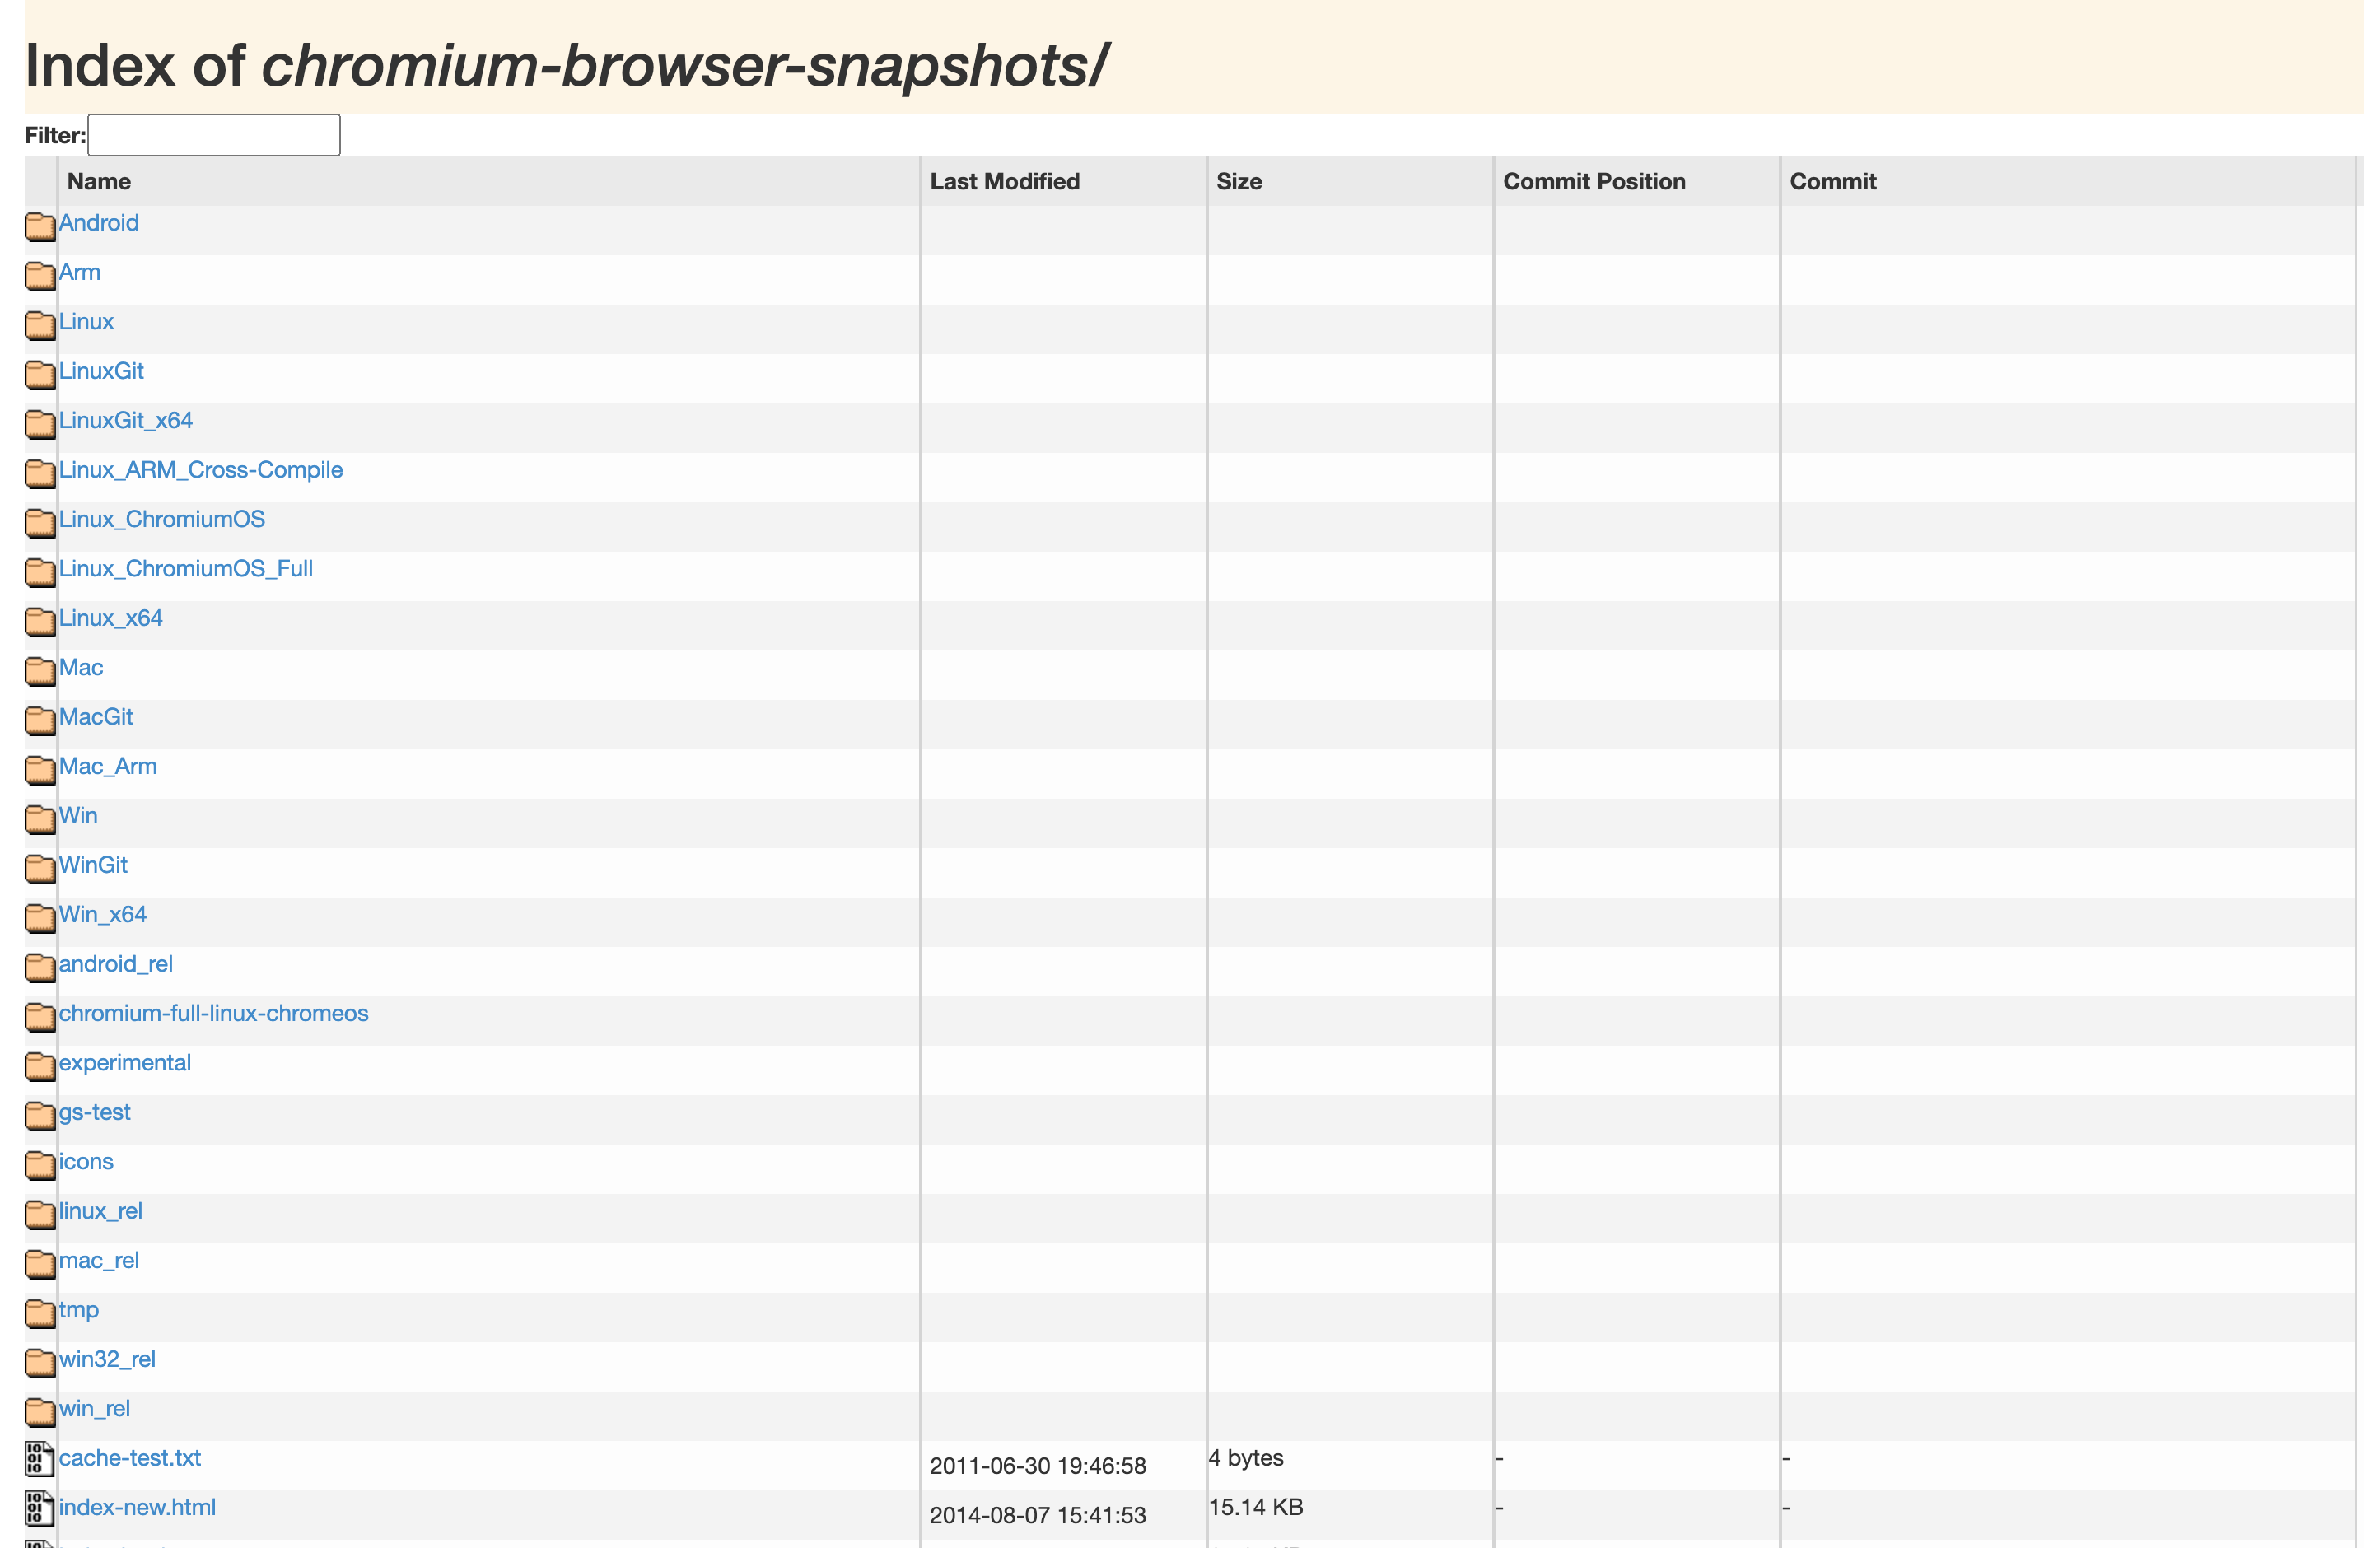Open the Linux_ChromiumOS_Full link
Viewport: 2380px width, 1548px height.
[x=186, y=569]
